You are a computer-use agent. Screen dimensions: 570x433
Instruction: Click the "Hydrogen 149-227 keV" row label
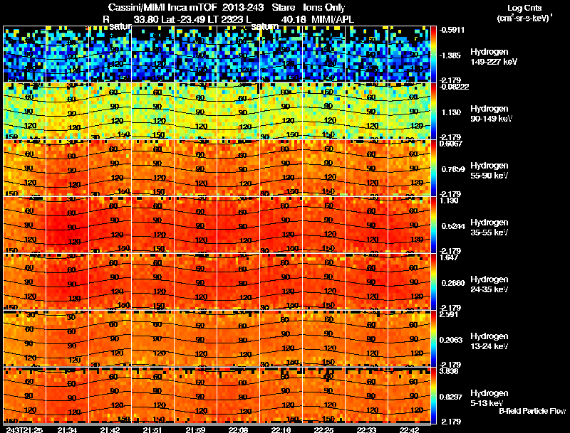(x=493, y=57)
